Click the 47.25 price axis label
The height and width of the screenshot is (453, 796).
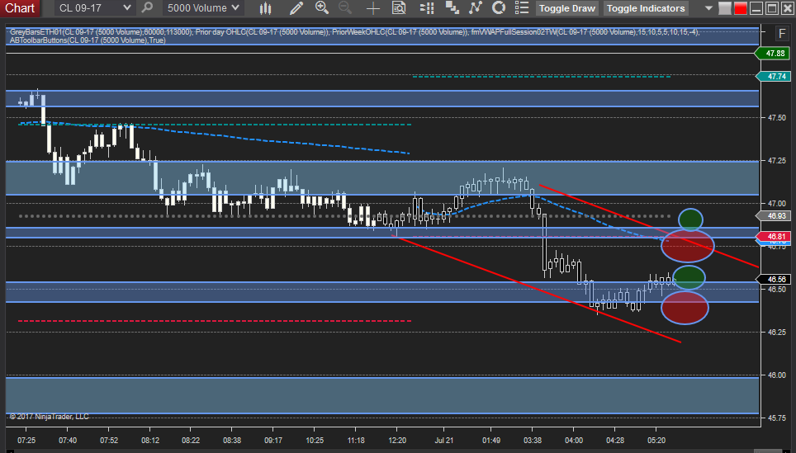click(x=777, y=161)
